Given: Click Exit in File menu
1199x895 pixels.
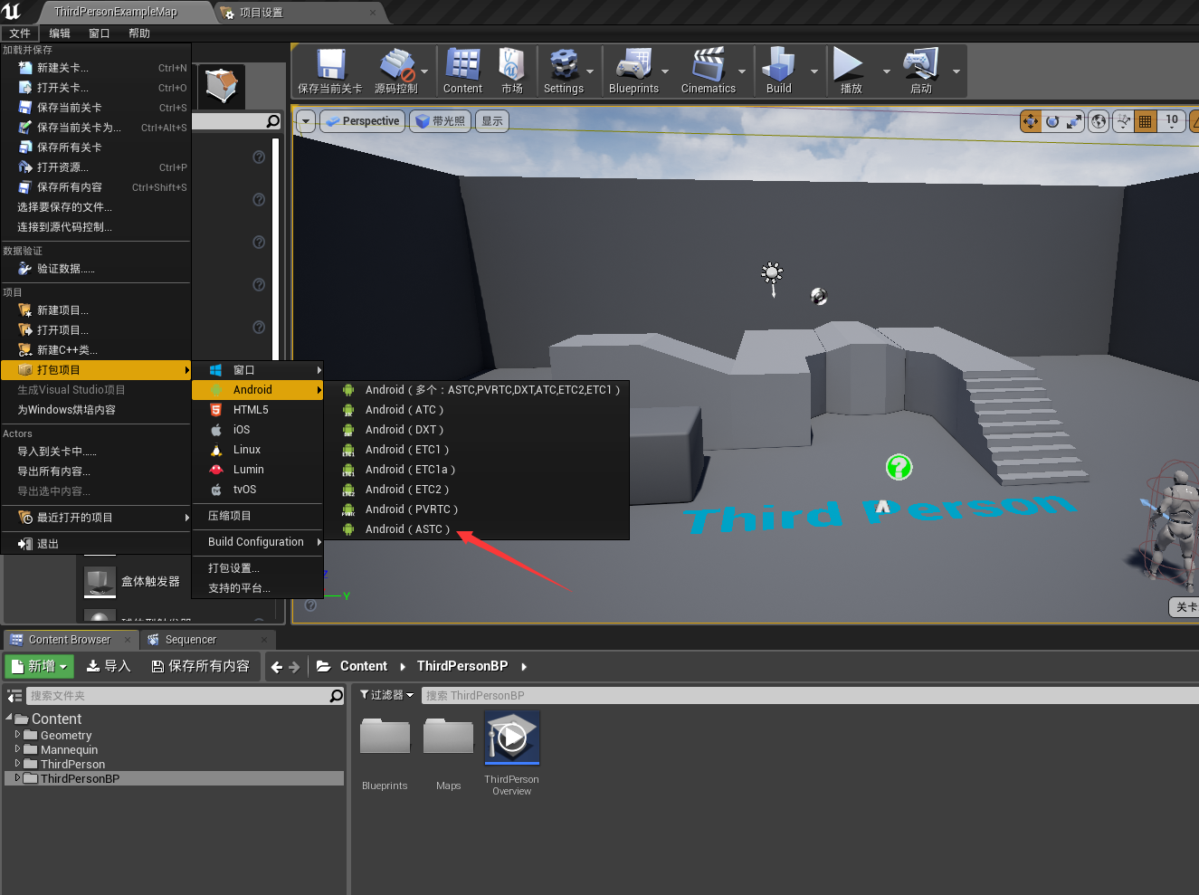Looking at the screenshot, I should pyautogui.click(x=96, y=544).
